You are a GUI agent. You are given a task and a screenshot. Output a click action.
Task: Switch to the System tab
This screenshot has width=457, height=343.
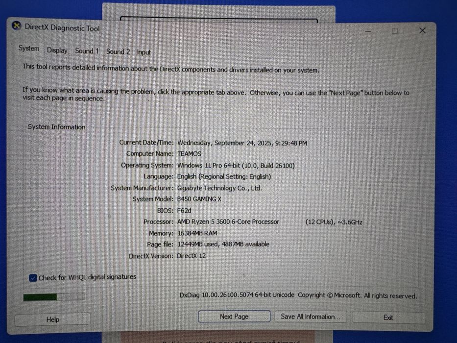click(29, 49)
